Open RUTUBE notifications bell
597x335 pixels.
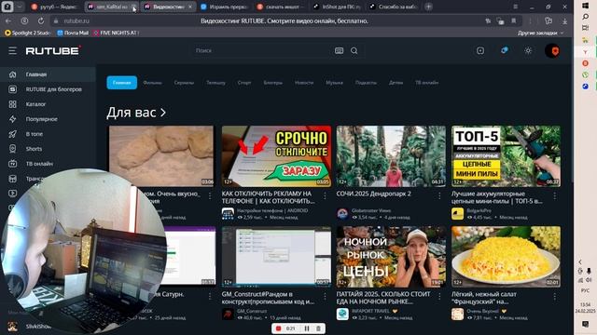point(504,50)
